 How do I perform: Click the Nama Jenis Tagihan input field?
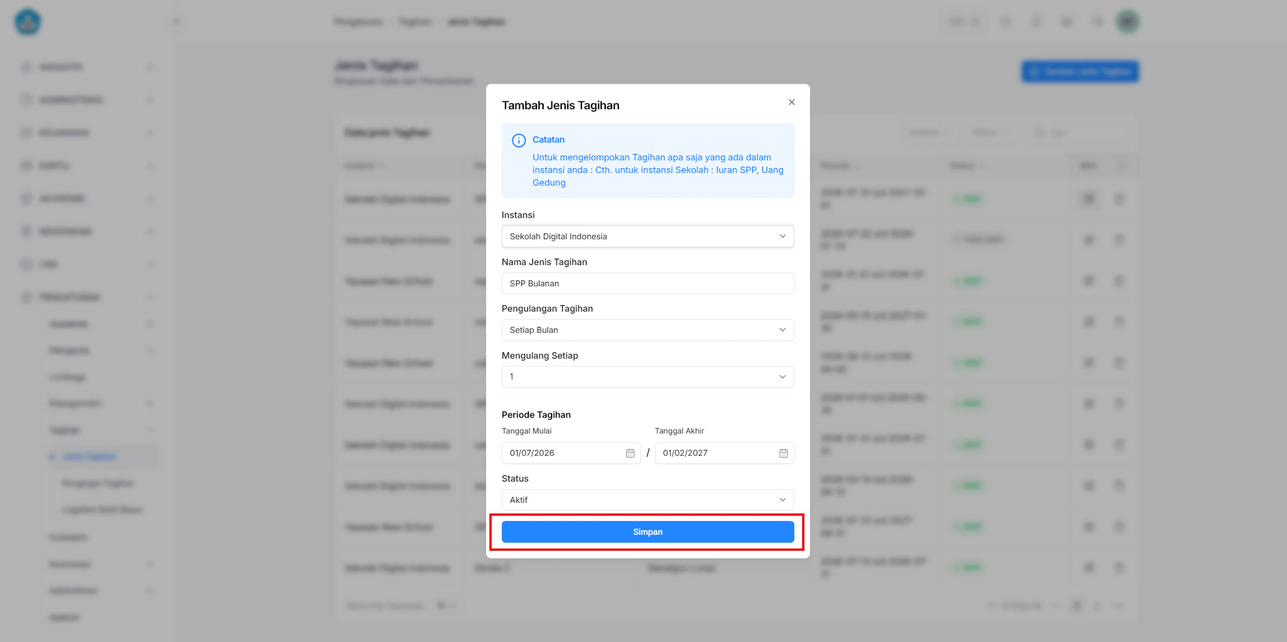tap(648, 283)
